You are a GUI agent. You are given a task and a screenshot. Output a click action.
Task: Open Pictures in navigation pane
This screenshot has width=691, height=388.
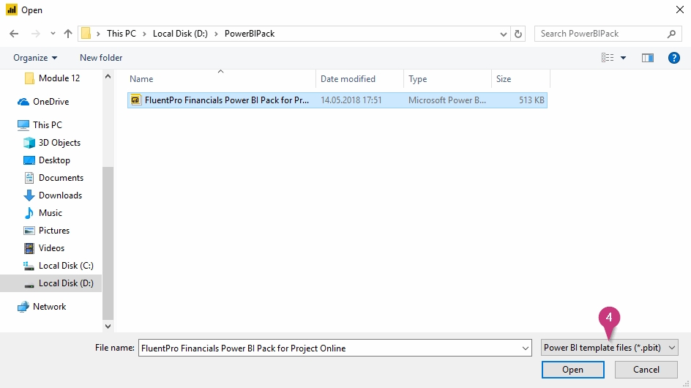46,231
